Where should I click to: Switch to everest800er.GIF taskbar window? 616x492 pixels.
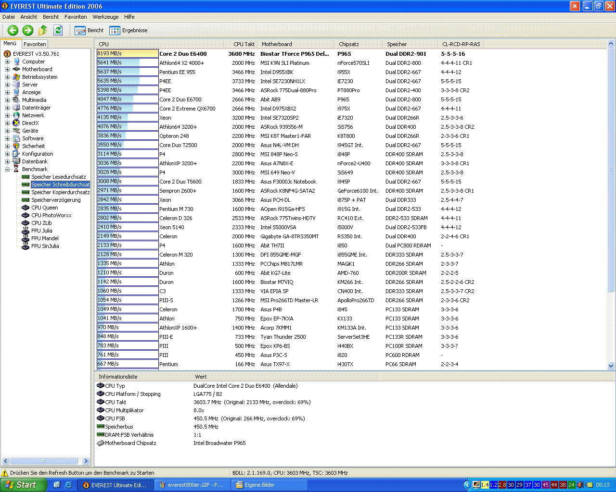(192, 485)
